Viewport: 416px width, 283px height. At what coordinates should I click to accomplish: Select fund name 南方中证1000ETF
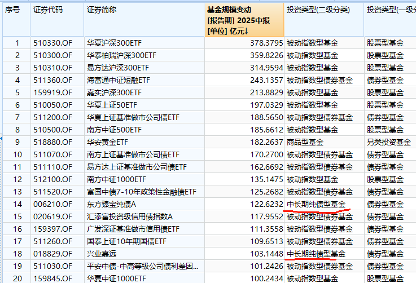click(x=116, y=180)
